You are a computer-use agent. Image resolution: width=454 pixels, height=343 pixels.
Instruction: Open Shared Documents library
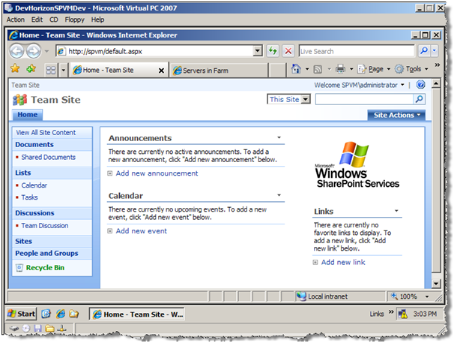[49, 157]
